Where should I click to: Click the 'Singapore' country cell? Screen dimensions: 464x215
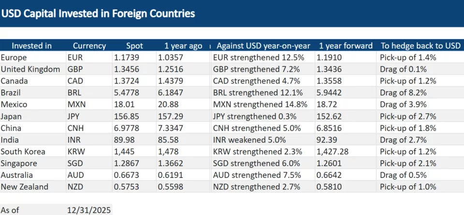[19, 163]
